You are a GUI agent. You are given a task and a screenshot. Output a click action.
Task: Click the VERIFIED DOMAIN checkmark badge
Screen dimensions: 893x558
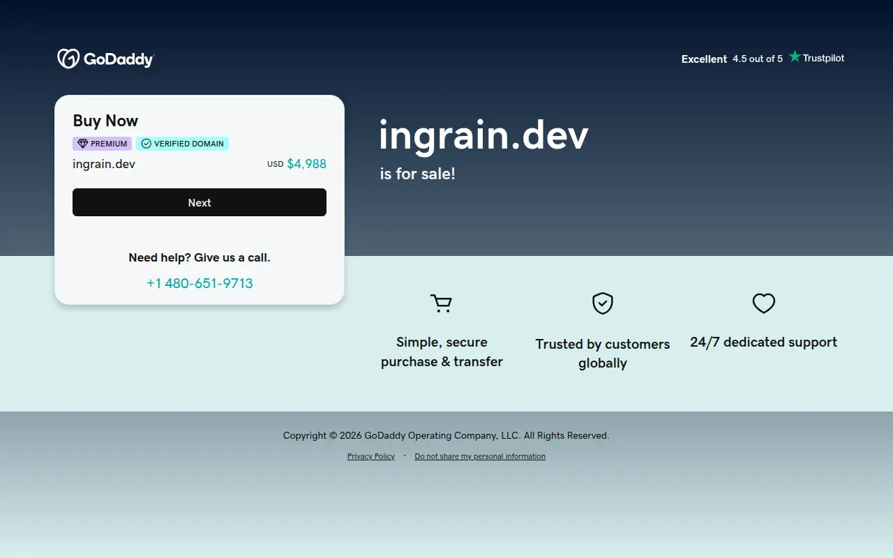point(182,144)
